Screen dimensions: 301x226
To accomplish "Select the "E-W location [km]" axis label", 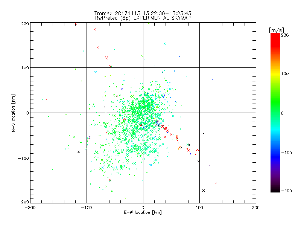I will pyautogui.click(x=143, y=212).
